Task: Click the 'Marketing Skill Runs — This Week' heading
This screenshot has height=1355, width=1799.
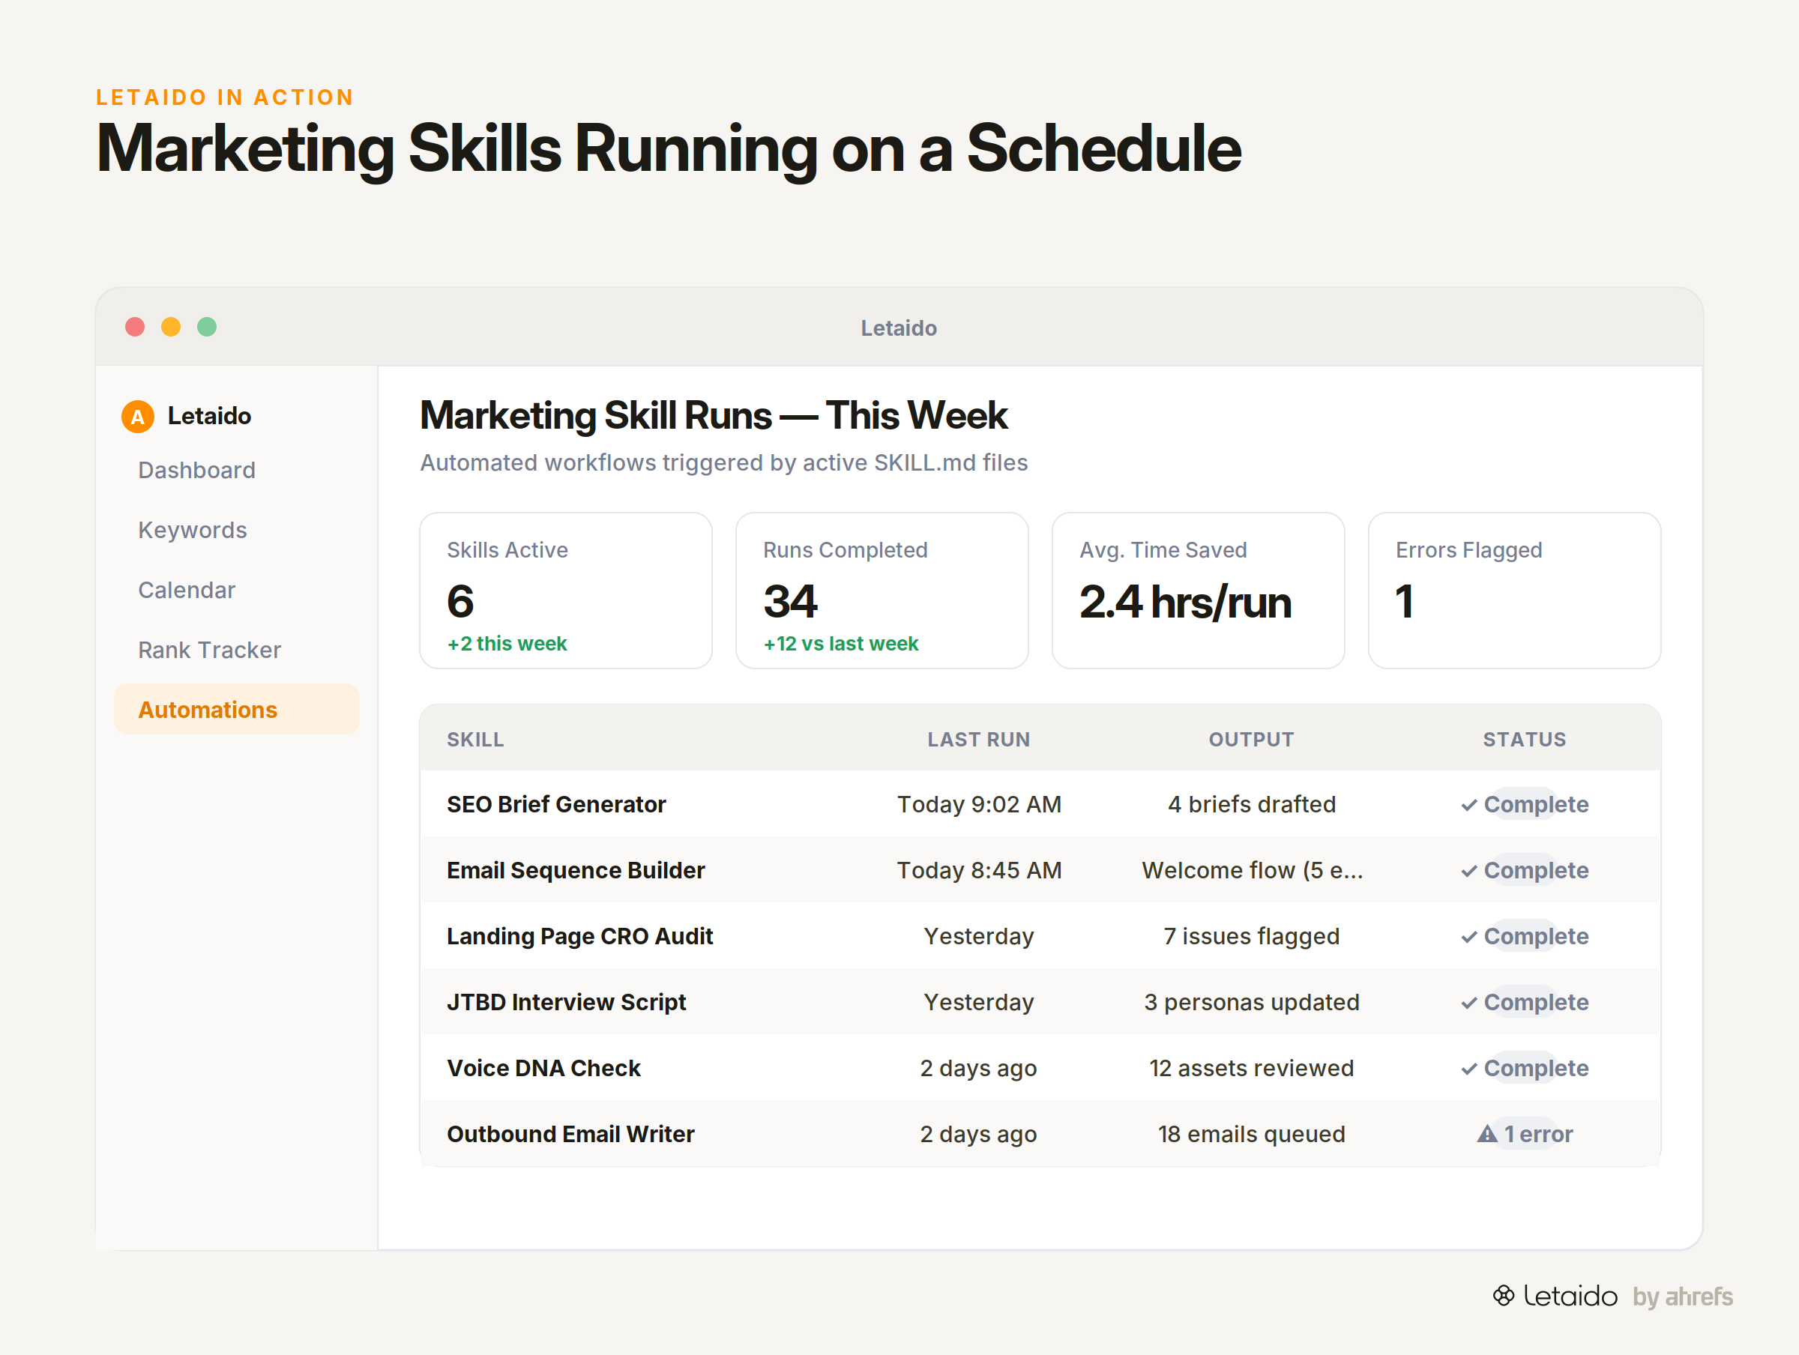Action: tap(714, 416)
